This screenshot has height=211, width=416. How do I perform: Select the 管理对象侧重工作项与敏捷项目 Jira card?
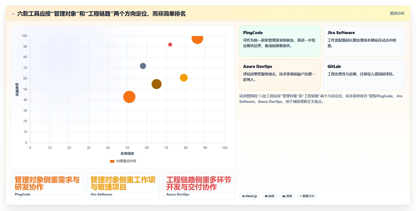point(123,186)
